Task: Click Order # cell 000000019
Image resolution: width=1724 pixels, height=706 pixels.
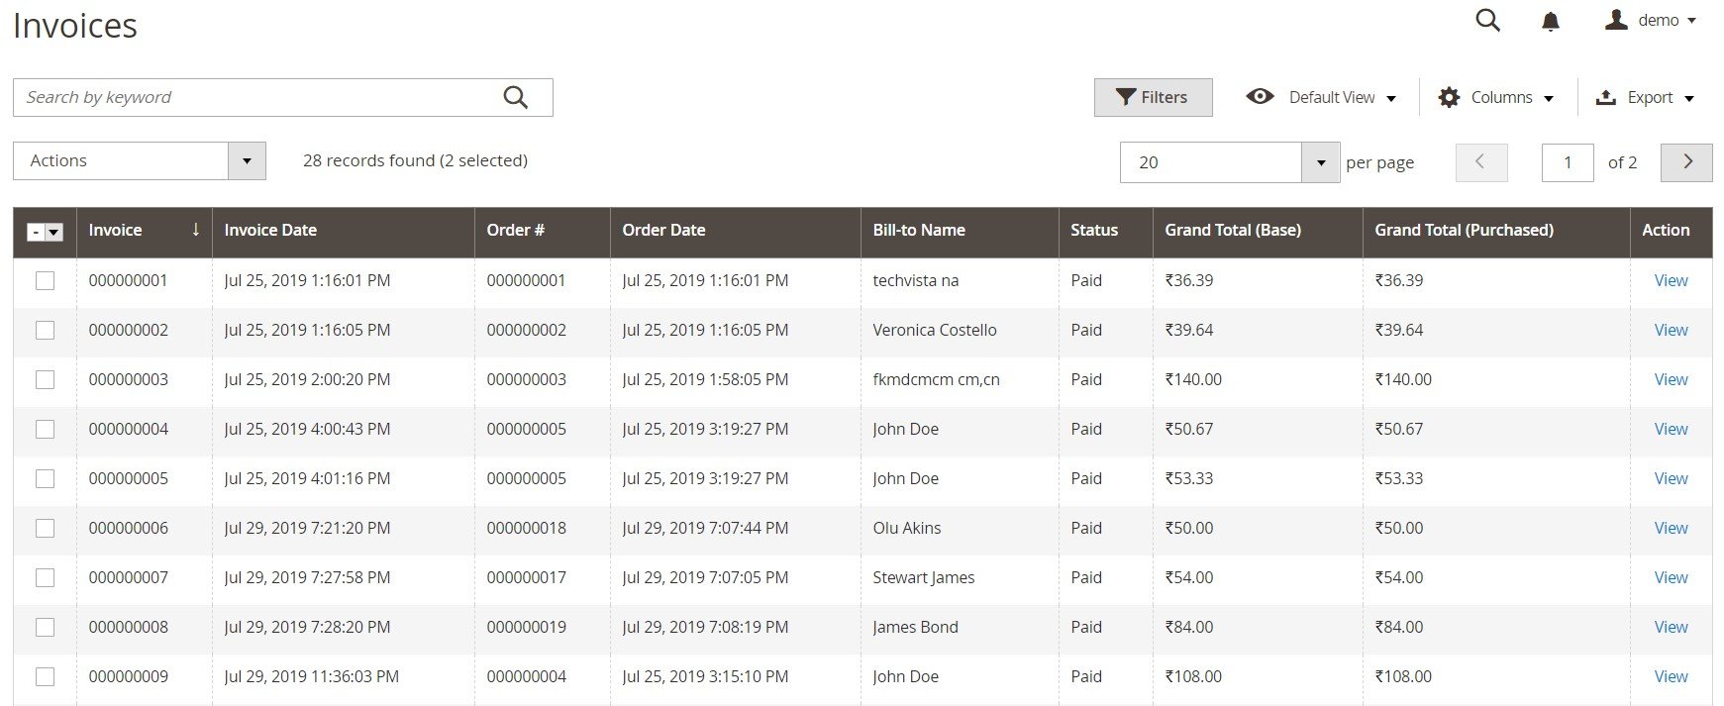Action: [527, 628]
